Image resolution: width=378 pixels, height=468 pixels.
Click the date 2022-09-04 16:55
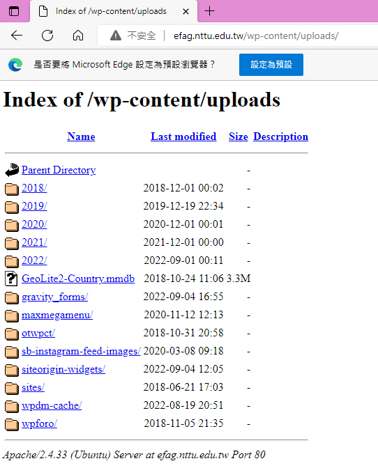183,297
